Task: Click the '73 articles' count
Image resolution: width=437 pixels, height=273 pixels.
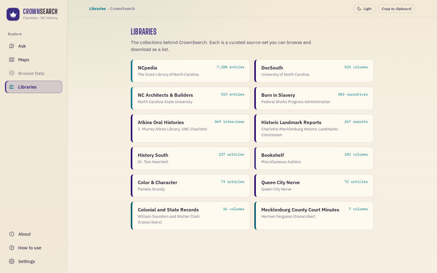Action: tap(232, 182)
